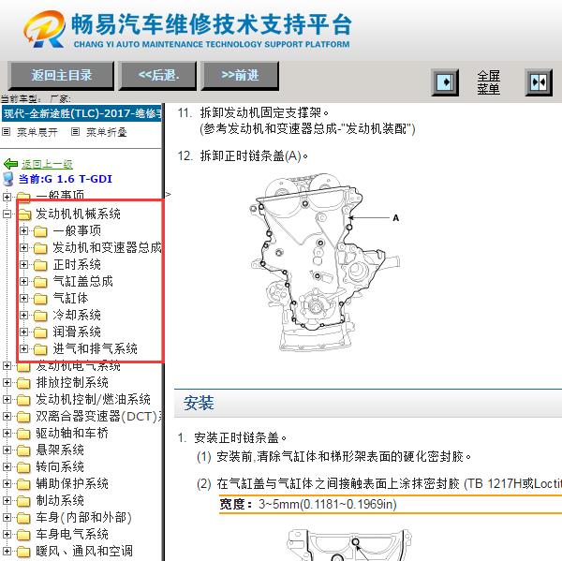This screenshot has width=562, height=561.
Task: Click the 宽度 3~5mm specification text
Action: (308, 505)
